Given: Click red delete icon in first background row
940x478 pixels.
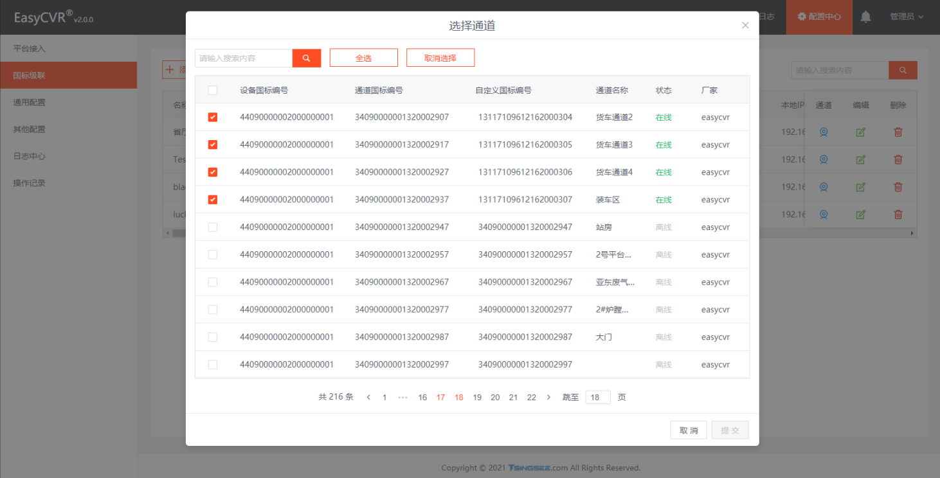Looking at the screenshot, I should click(898, 132).
